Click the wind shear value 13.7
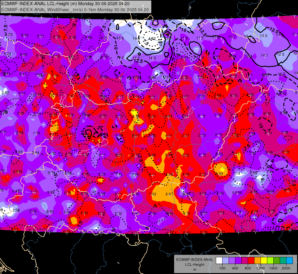298x274 pixels. [x=232, y=37]
